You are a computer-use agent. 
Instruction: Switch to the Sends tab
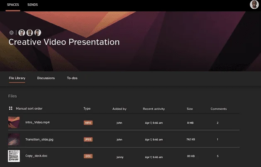[33, 5]
